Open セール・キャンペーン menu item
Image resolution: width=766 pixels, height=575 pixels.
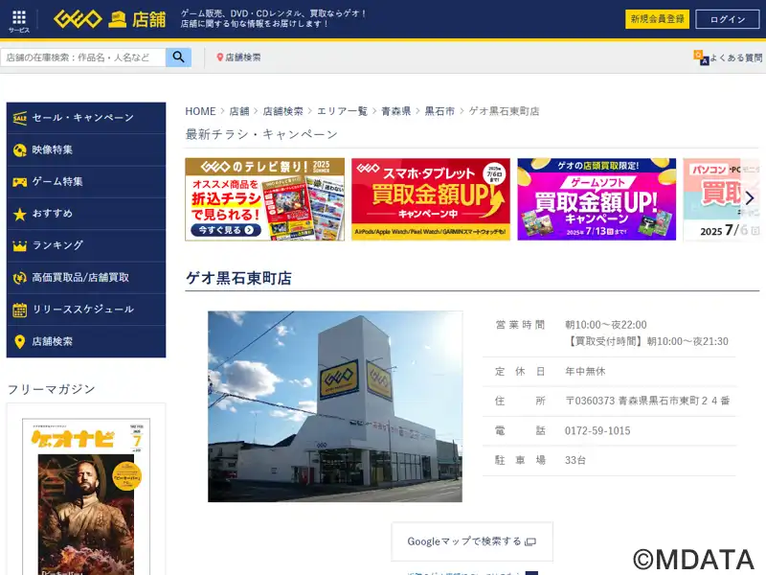pyautogui.click(x=86, y=118)
